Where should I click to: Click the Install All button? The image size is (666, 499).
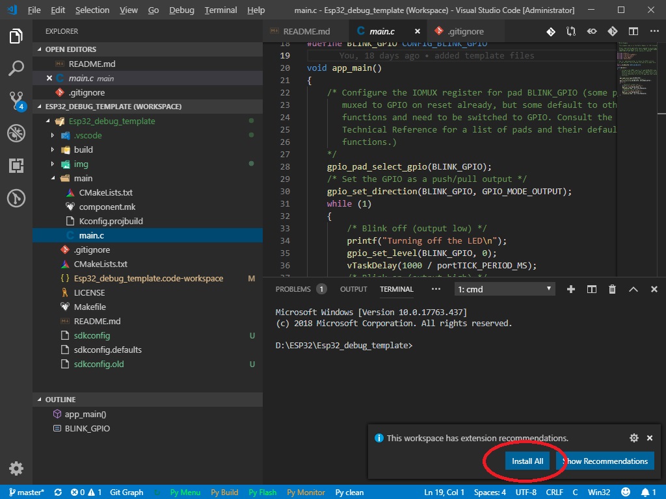pos(527,461)
